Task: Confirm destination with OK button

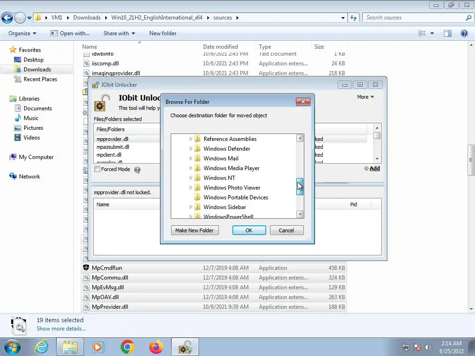Action: pos(249,230)
